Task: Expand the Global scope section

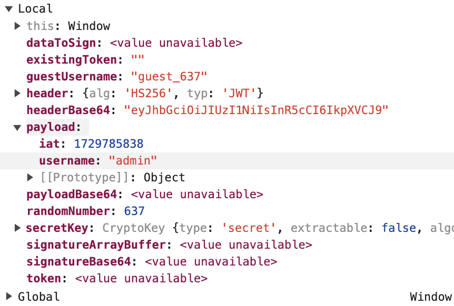Action: pos(9,296)
